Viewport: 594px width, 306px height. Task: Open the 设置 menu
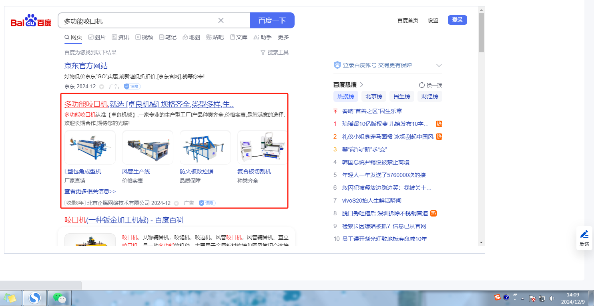coord(433,20)
